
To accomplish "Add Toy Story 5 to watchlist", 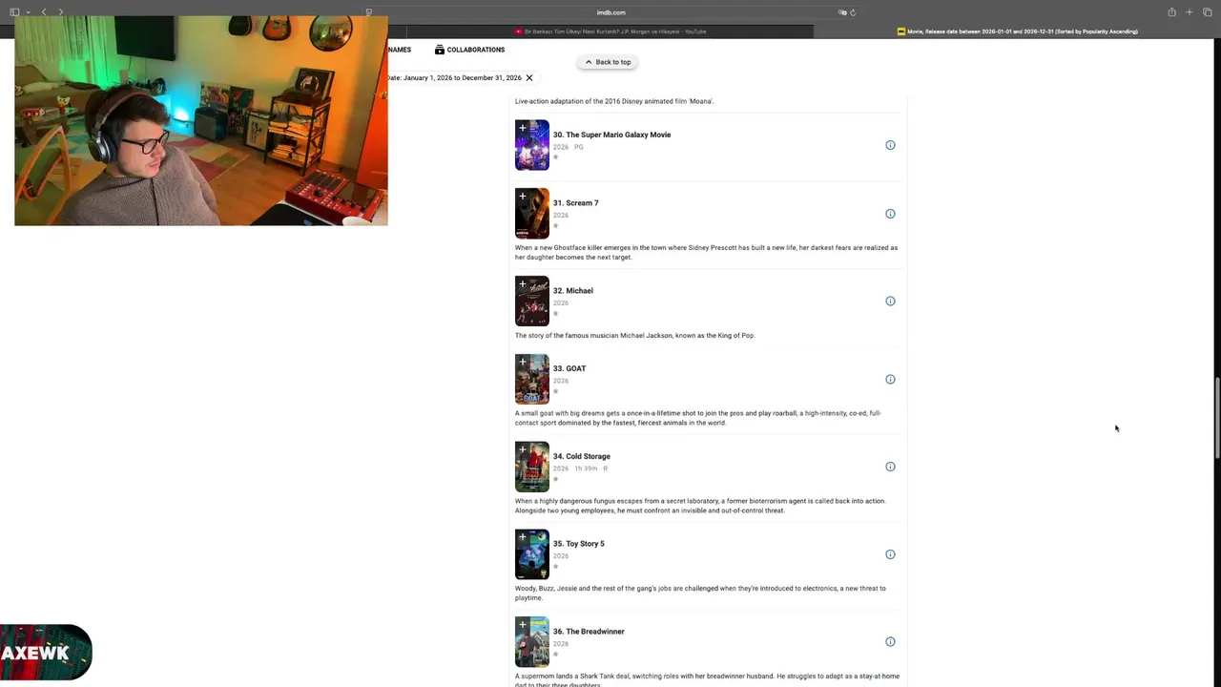I will 522,536.
